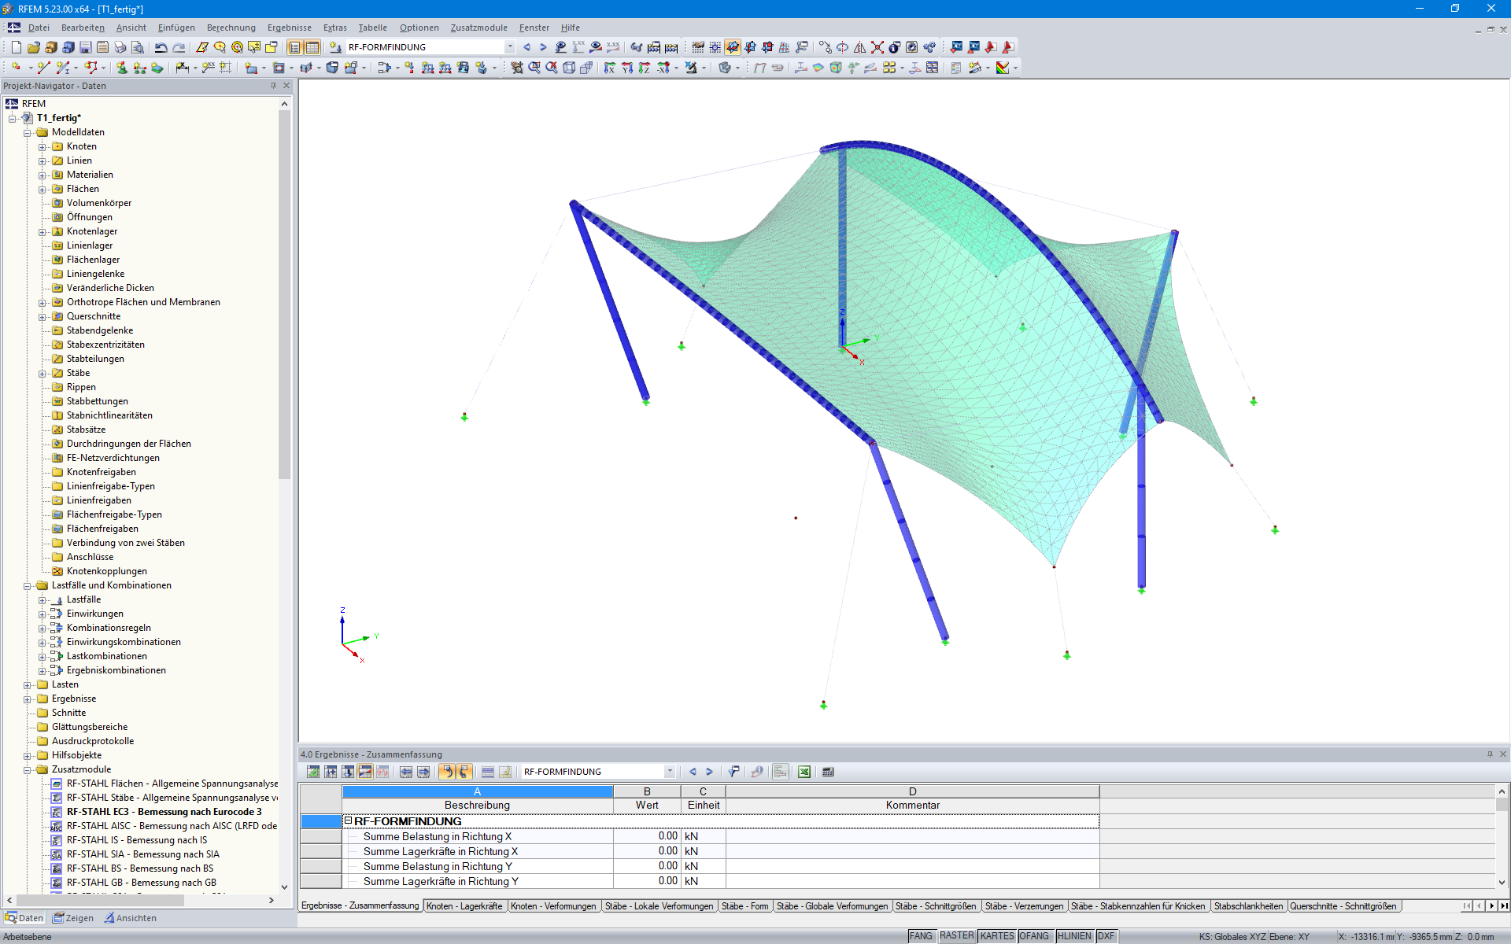The height and width of the screenshot is (944, 1511).
Task: Click the zoom window magnifier icon
Action: tap(534, 68)
